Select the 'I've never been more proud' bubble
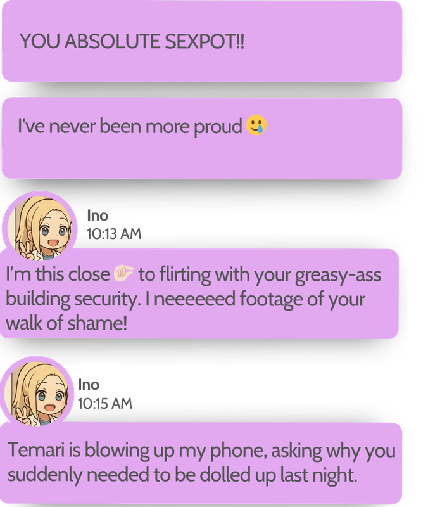Image resolution: width=447 pixels, height=507 pixels. click(x=202, y=138)
